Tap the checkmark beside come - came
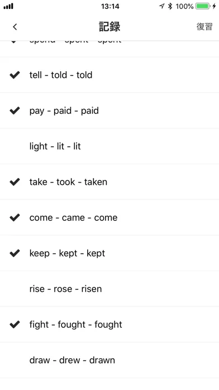The height and width of the screenshot is (390, 219). [x=15, y=217]
